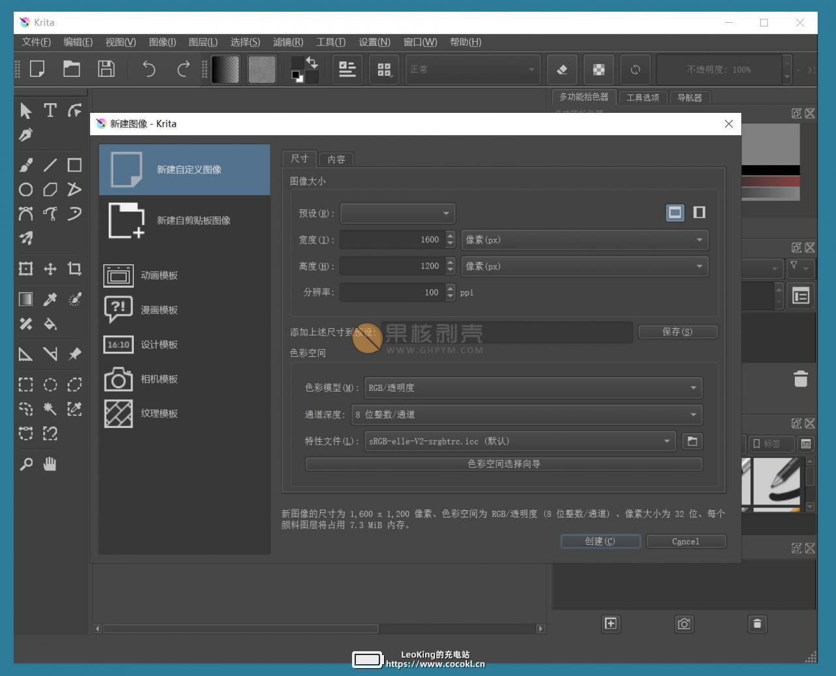Image resolution: width=836 pixels, height=676 pixels.
Task: Click the 保存(S) preset button
Action: 677,331
